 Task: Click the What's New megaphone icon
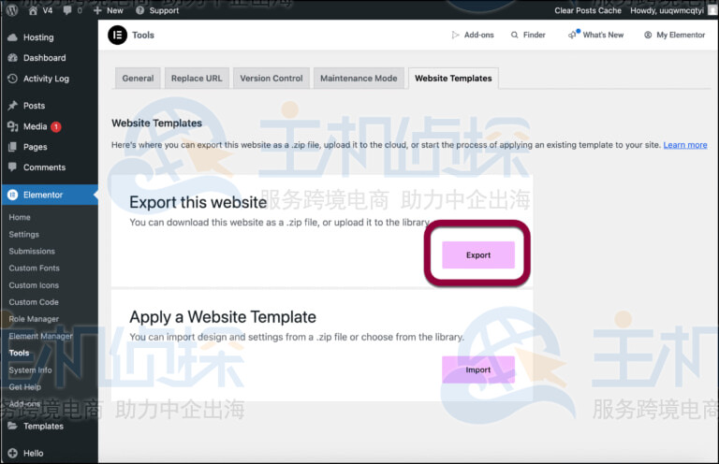point(573,35)
